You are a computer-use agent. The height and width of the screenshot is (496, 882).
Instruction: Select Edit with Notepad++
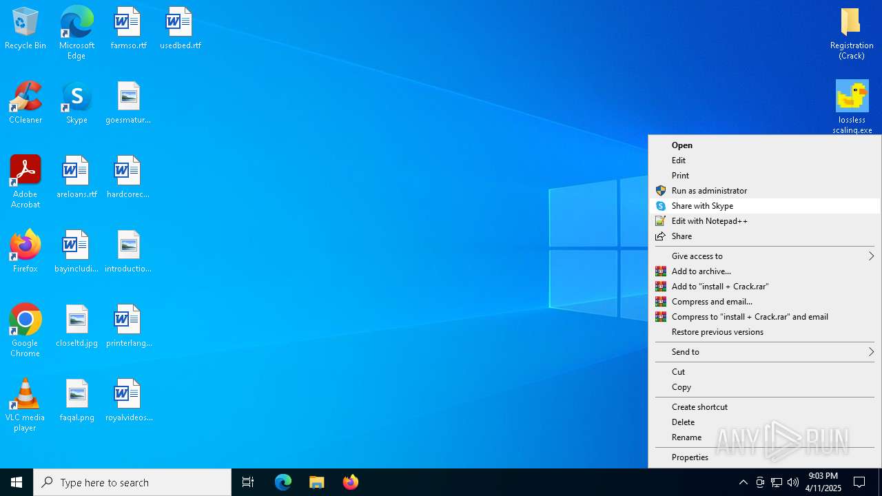pos(765,221)
